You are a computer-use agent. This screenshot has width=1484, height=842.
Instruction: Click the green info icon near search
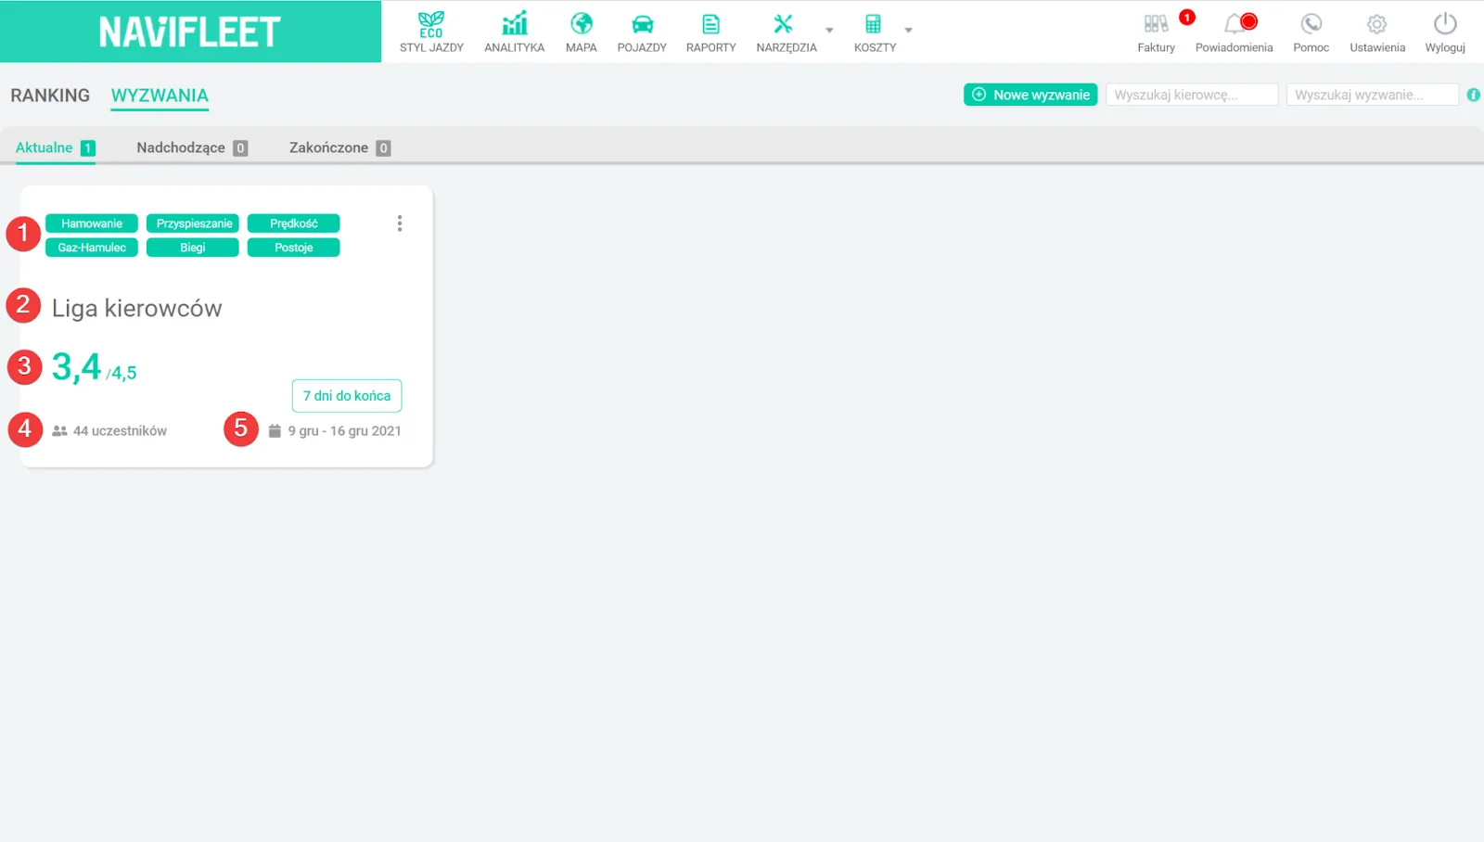[x=1473, y=95]
